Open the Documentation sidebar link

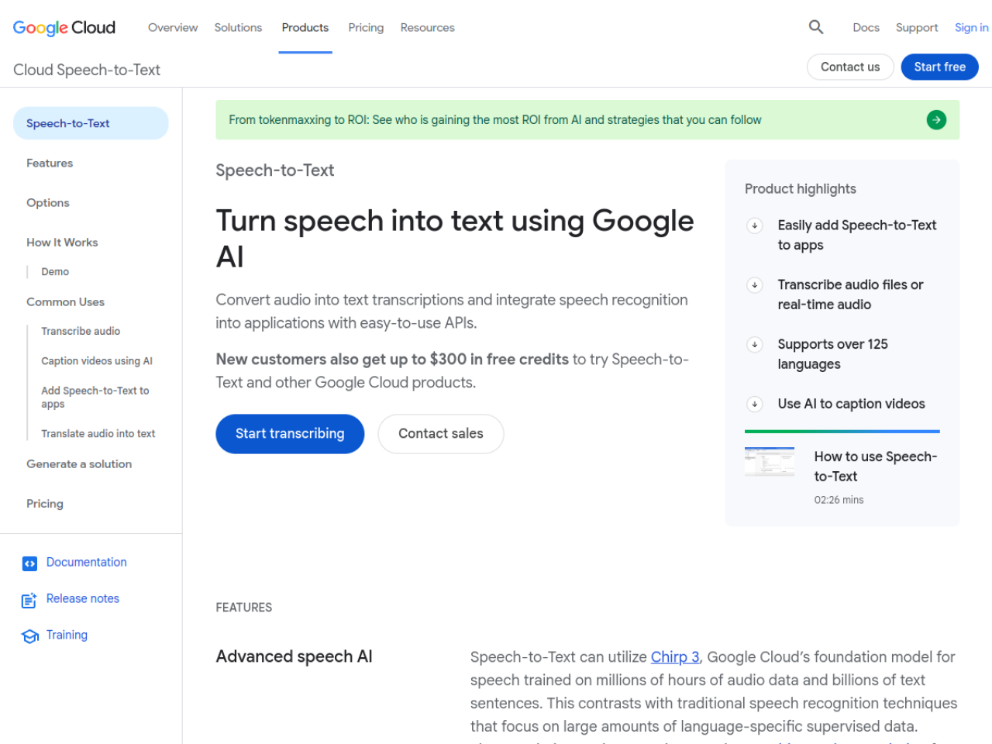86,563
